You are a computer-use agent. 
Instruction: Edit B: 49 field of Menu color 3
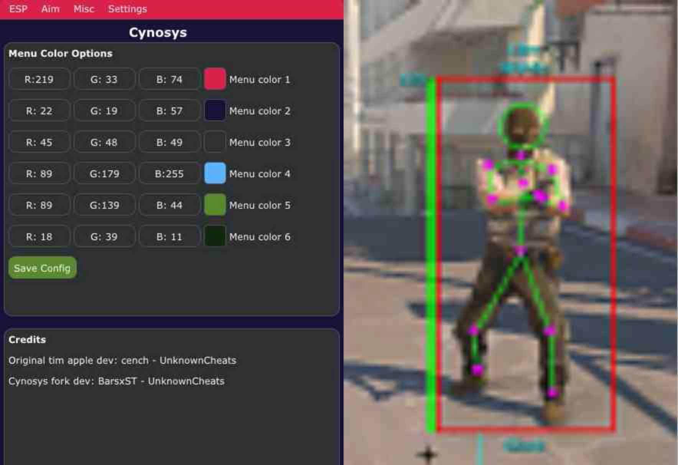(169, 142)
